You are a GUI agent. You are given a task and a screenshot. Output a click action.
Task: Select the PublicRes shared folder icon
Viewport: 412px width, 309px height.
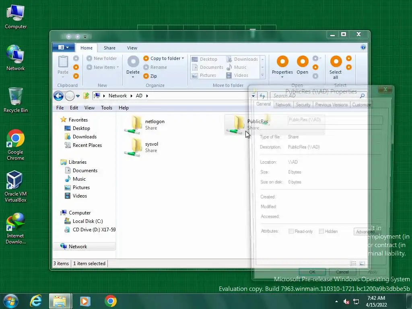[236, 125]
